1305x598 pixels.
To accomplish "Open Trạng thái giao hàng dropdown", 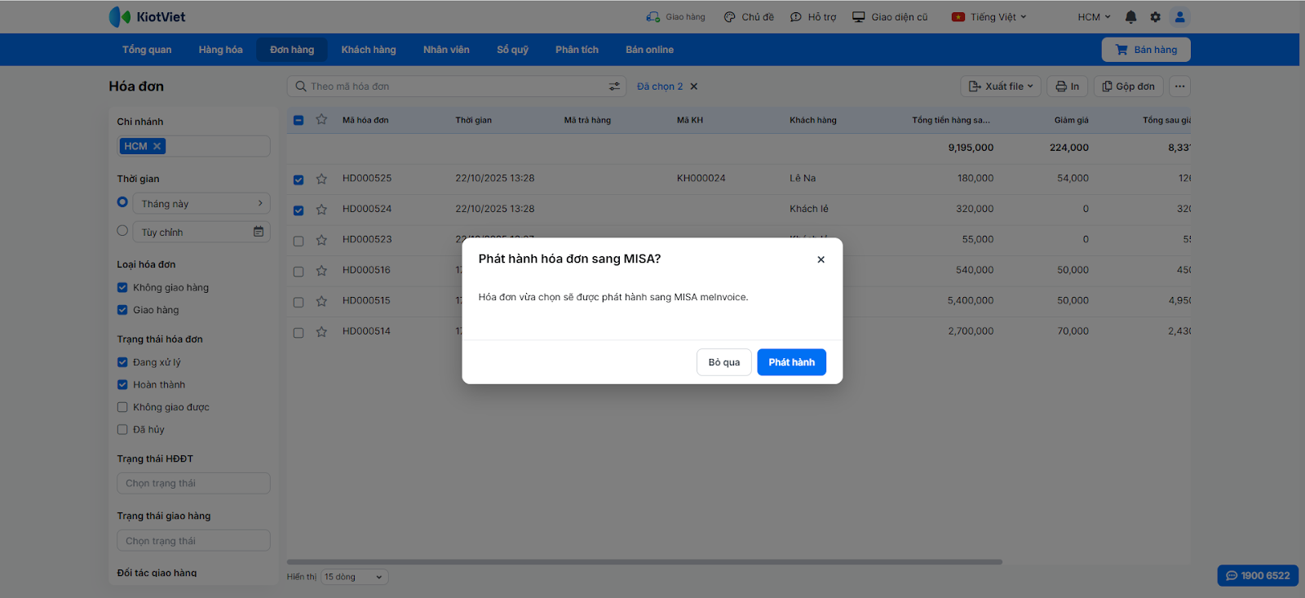I will point(193,540).
